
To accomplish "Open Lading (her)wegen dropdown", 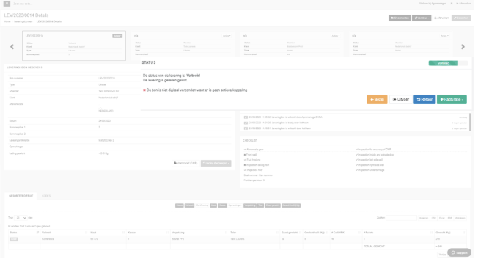I will [x=216, y=163].
